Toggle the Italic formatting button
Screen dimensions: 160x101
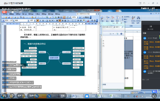click(x=40, y=21)
